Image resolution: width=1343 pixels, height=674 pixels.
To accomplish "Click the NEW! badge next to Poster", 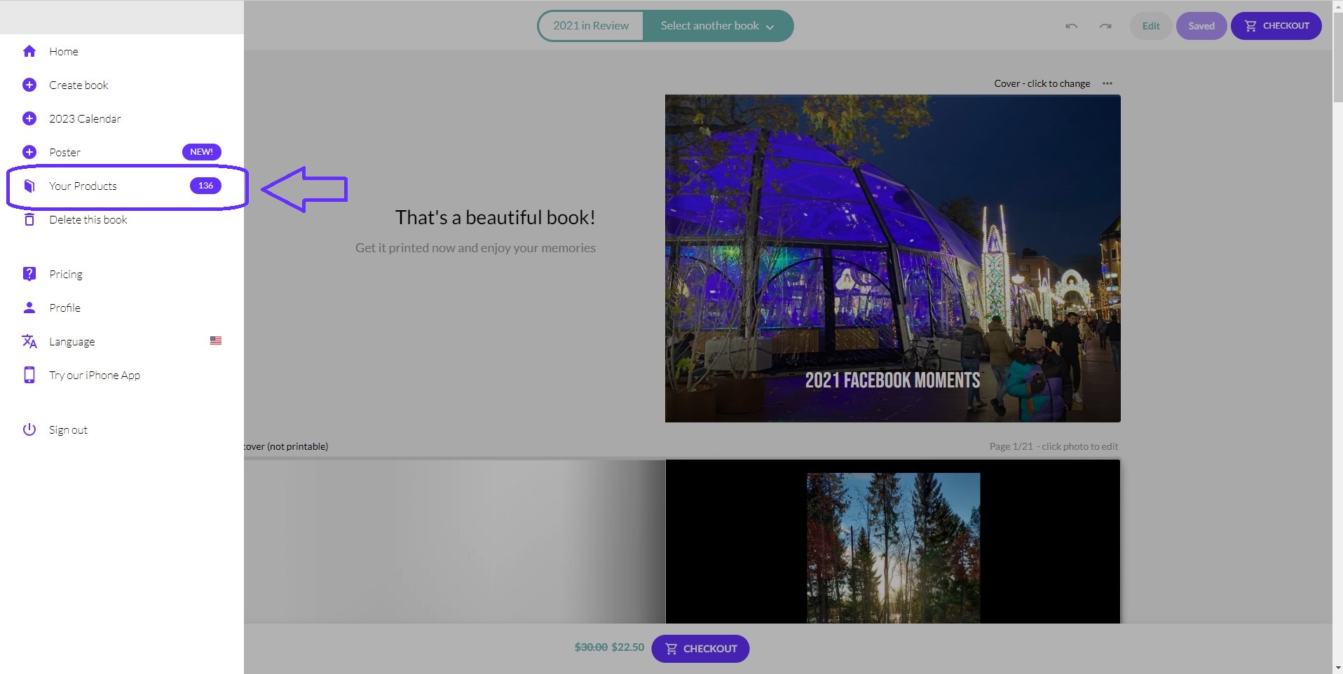I will pyautogui.click(x=202, y=152).
